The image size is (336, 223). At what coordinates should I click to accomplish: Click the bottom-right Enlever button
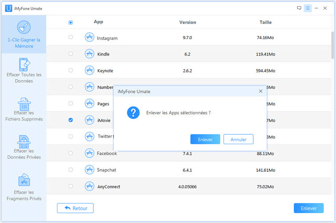(308, 208)
